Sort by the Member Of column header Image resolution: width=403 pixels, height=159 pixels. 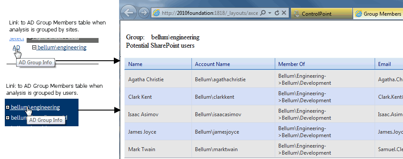[x=325, y=64]
